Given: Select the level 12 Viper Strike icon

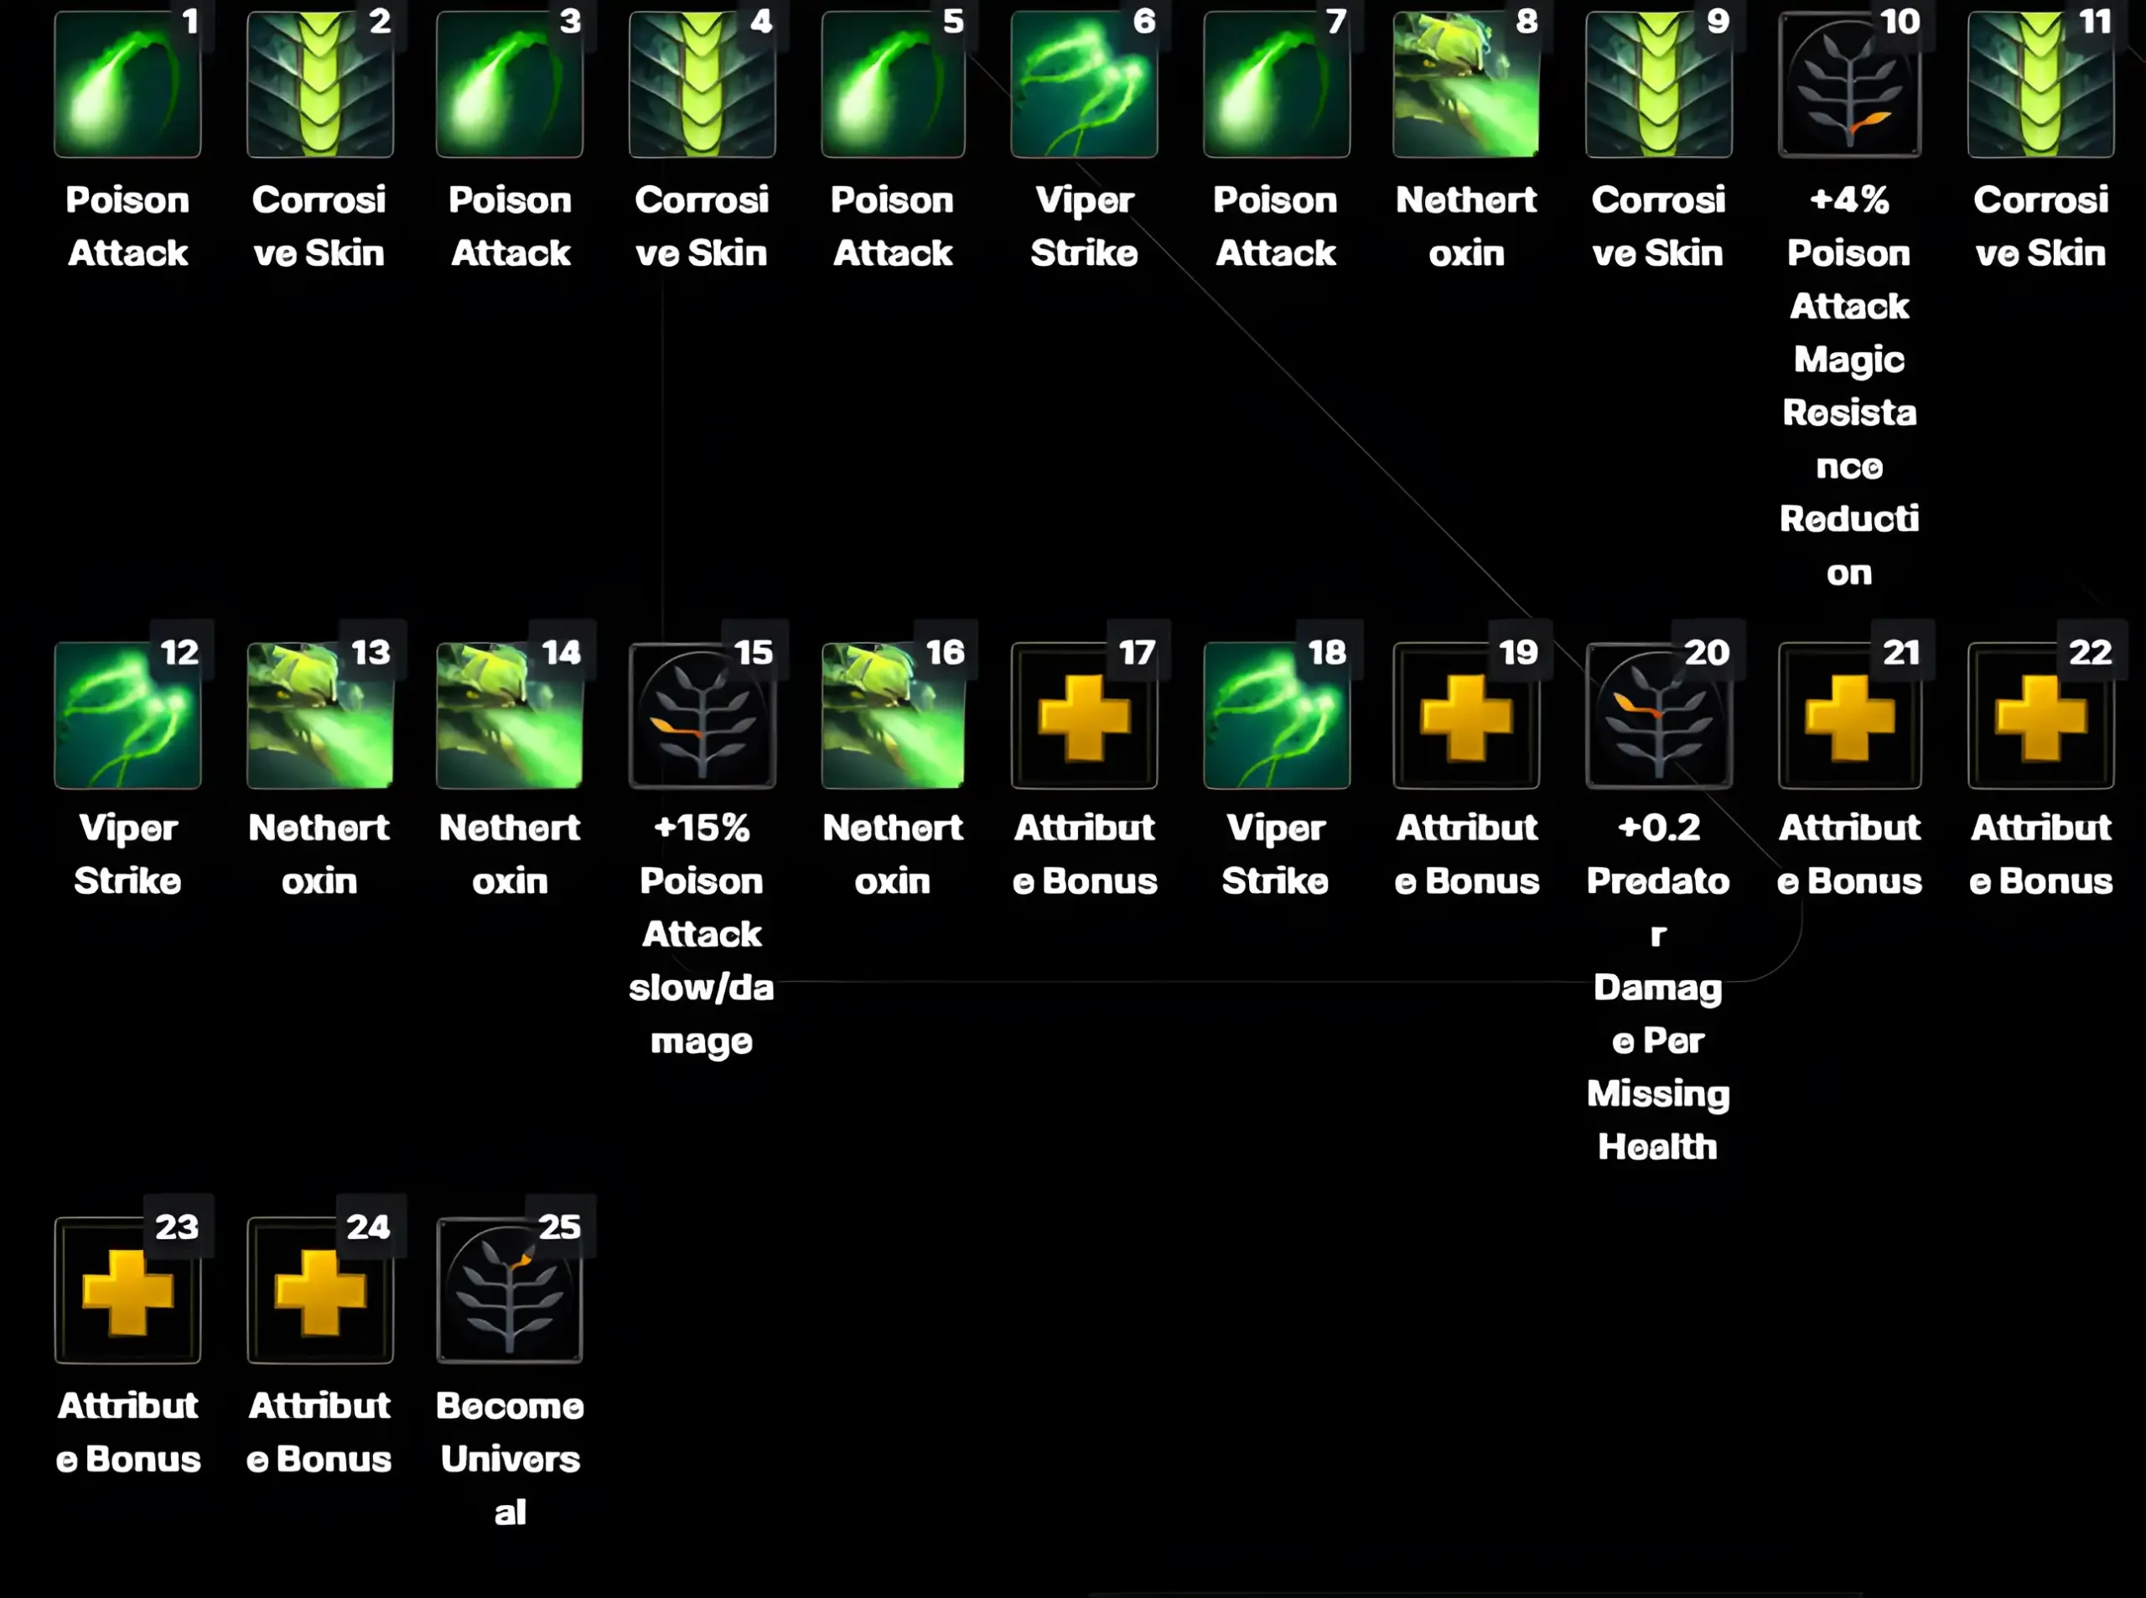Looking at the screenshot, I should [127, 715].
